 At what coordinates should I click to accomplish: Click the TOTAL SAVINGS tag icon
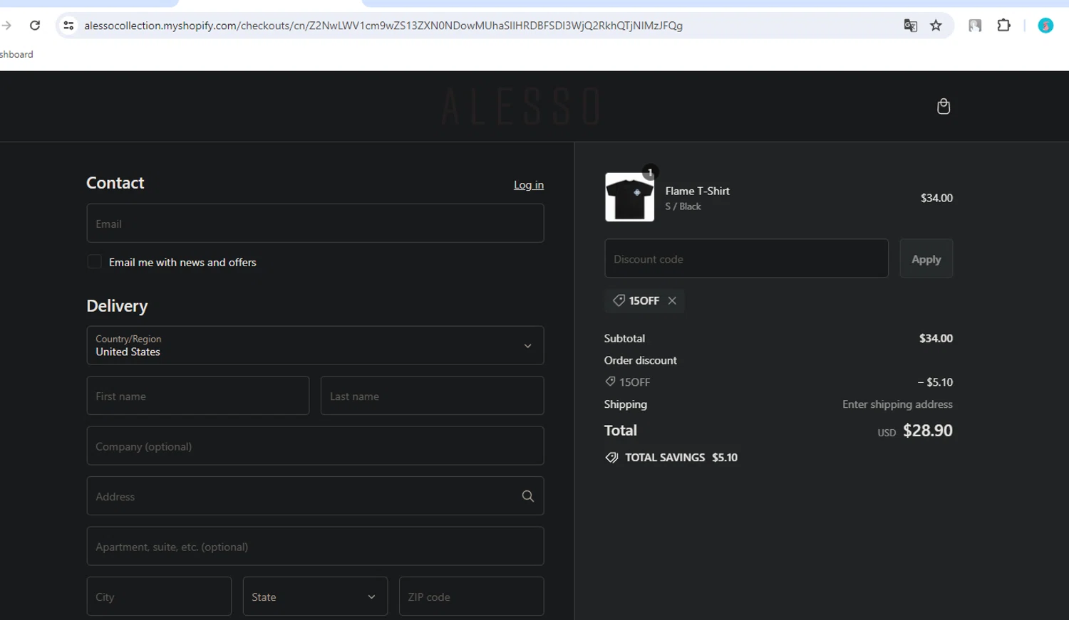coord(611,458)
